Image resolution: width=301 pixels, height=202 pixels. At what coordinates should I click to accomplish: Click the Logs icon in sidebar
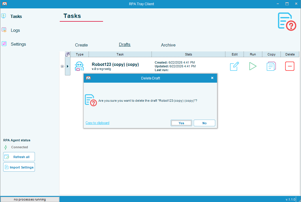pos(4,30)
